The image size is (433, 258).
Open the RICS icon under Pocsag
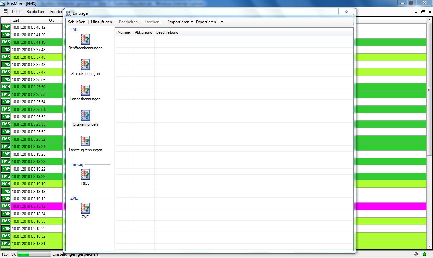[85, 175]
